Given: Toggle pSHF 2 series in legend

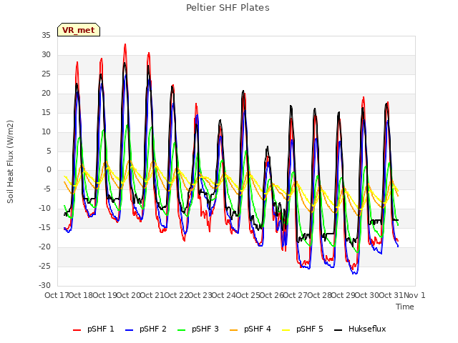Looking at the screenshot, I should [146, 329].
